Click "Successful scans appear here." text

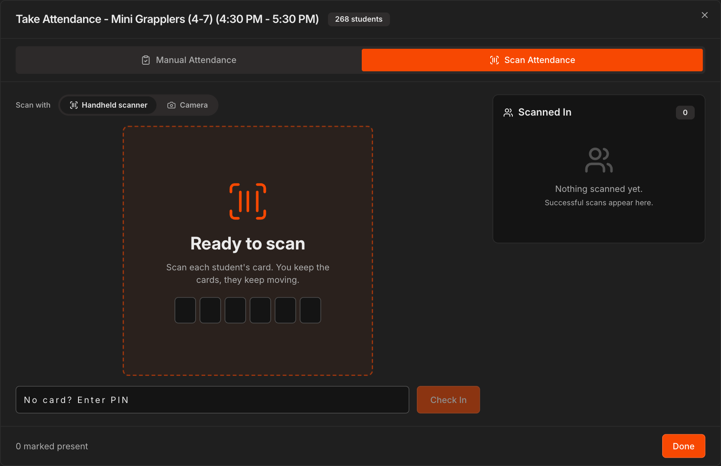coord(599,203)
